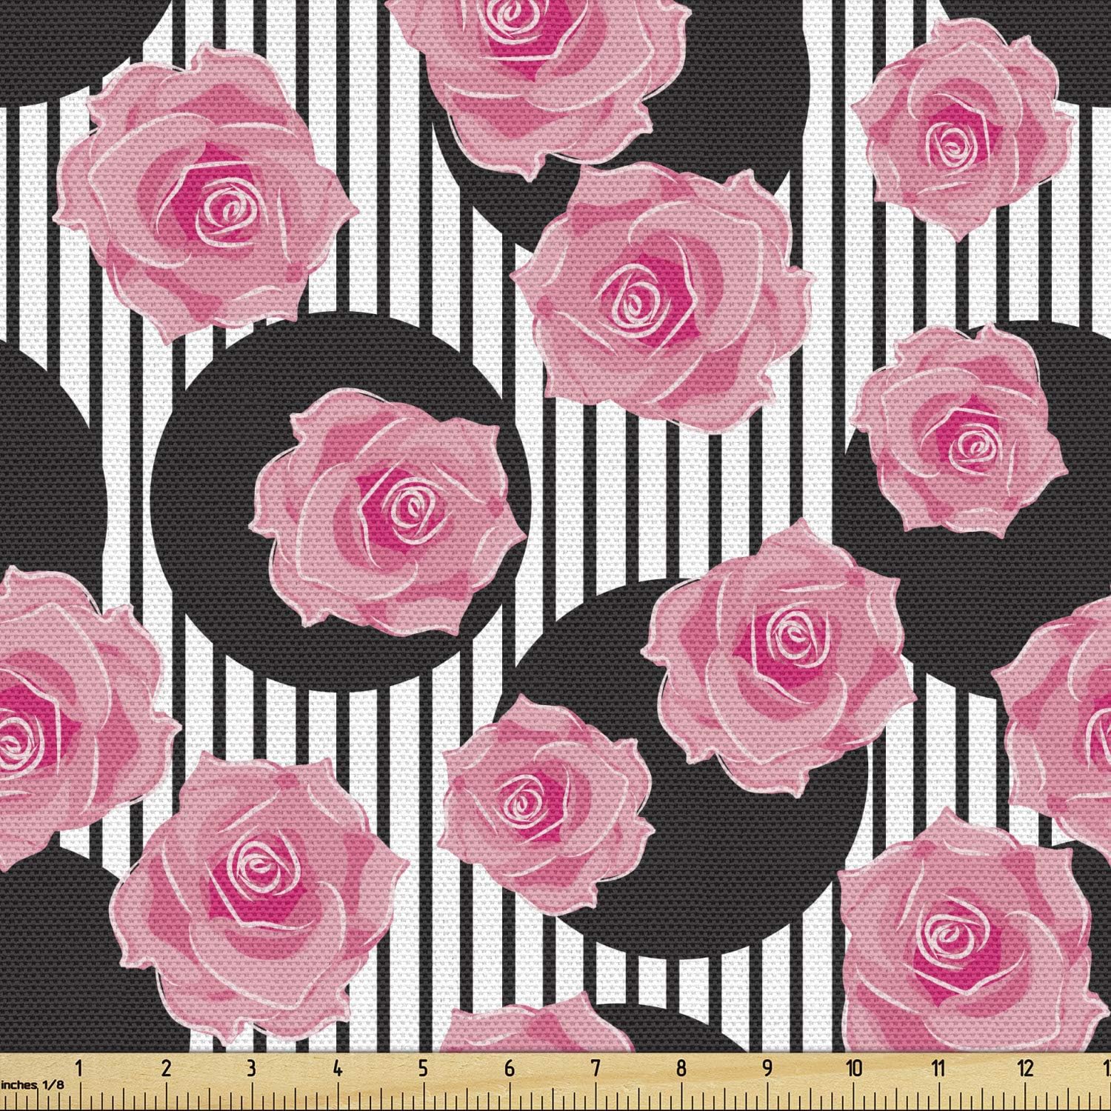Screen dimensions: 1111x1111
Task: Select the 9 inch mark on ruler
Action: click(767, 1068)
